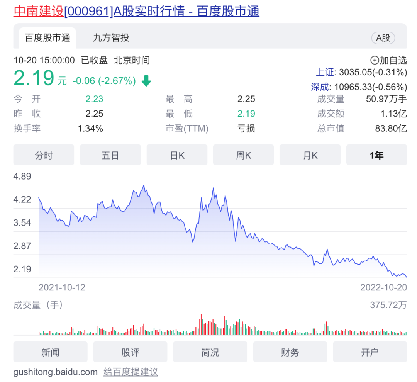417x382 pixels.
Task: Open the 新闻 section
Action: [50, 352]
